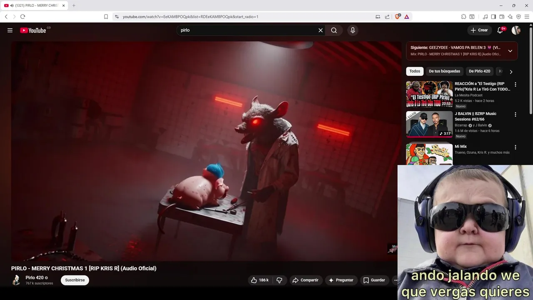Close the PIRLO YouTube tab
Screen dimensions: 533x300
(x=64, y=5)
